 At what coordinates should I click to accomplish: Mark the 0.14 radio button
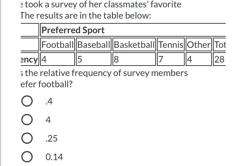coord(26,157)
